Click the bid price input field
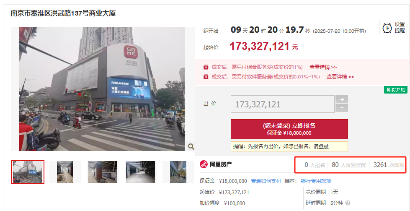410x211 pixels. coord(282,104)
